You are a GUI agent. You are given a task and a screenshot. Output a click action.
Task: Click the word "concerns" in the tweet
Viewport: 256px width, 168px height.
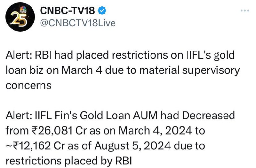[28, 85]
